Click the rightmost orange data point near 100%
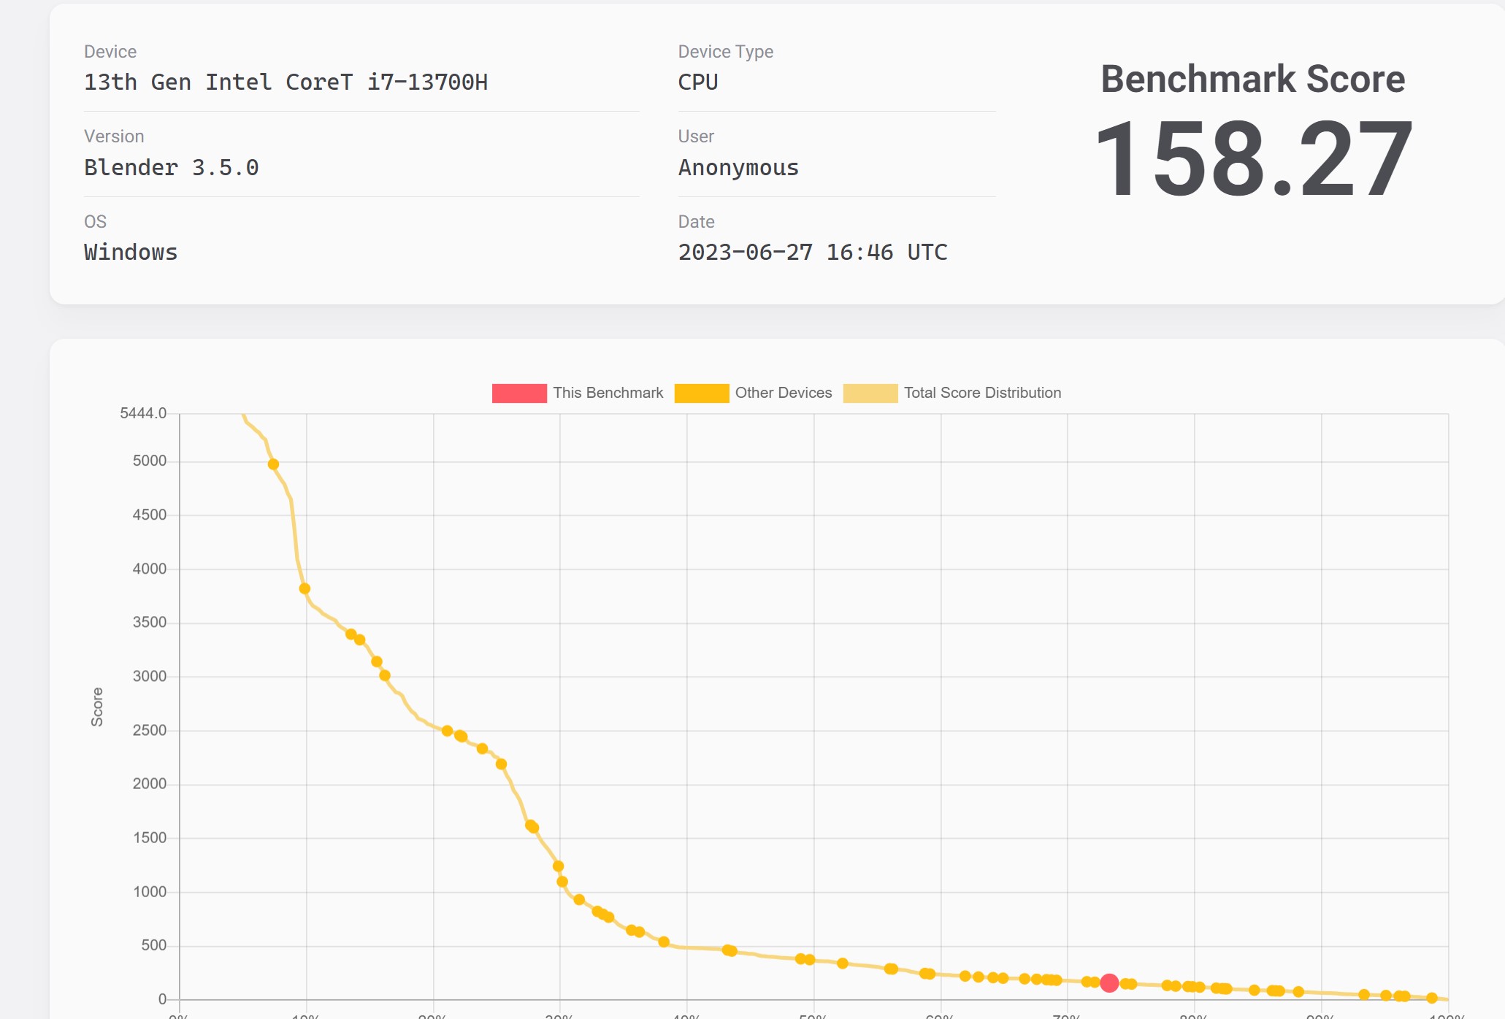The width and height of the screenshot is (1505, 1019). click(1432, 998)
